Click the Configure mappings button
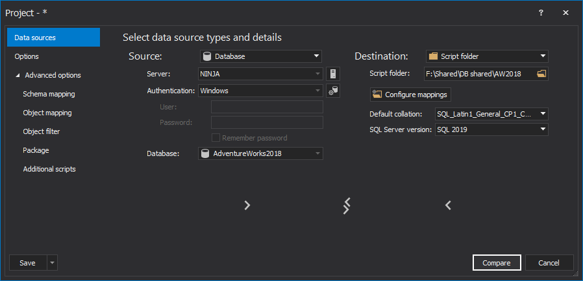This screenshot has width=583, height=281. pos(410,95)
